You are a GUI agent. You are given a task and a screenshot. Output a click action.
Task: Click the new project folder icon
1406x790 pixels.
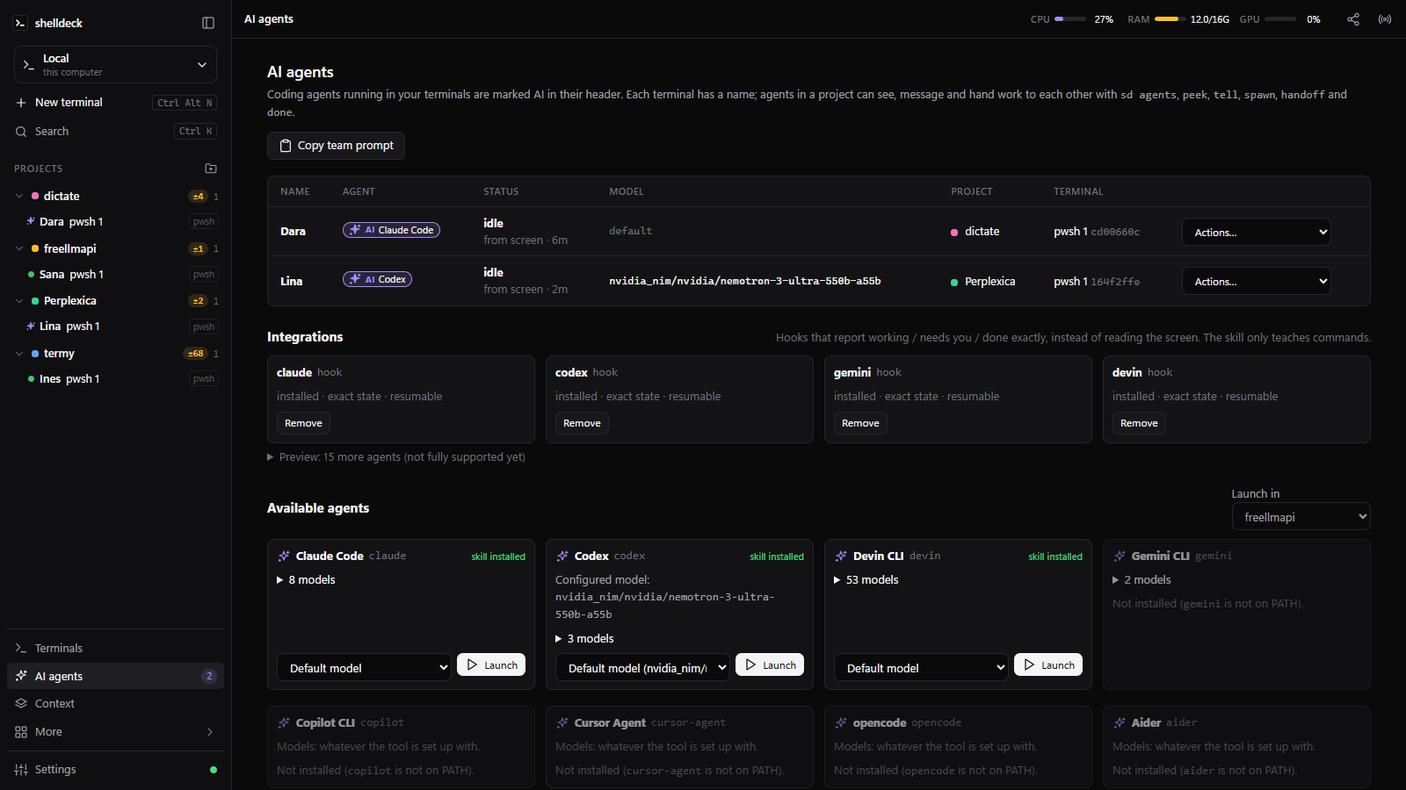pos(211,169)
